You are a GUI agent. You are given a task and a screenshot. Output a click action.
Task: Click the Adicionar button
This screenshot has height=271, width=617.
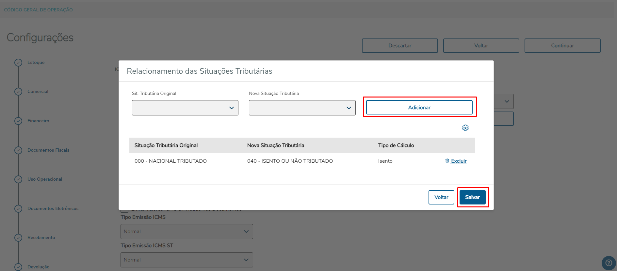[x=419, y=108]
